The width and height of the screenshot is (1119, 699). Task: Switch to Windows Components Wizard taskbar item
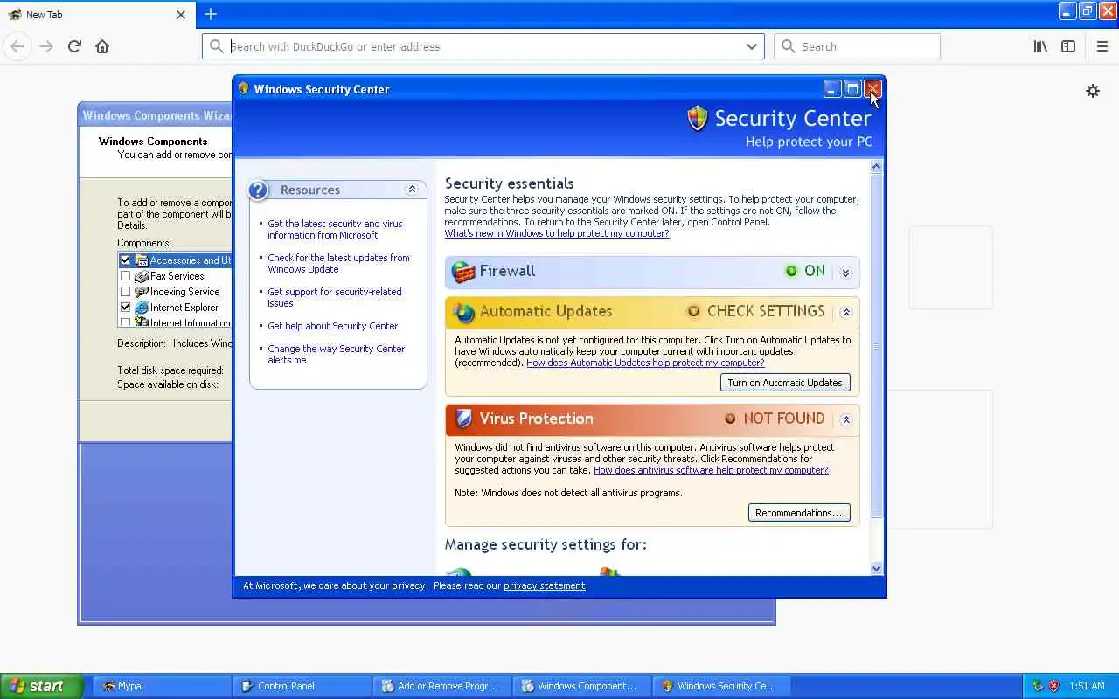click(581, 686)
